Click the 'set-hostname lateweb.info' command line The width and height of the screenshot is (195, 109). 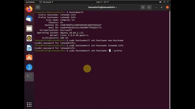tap(79, 46)
